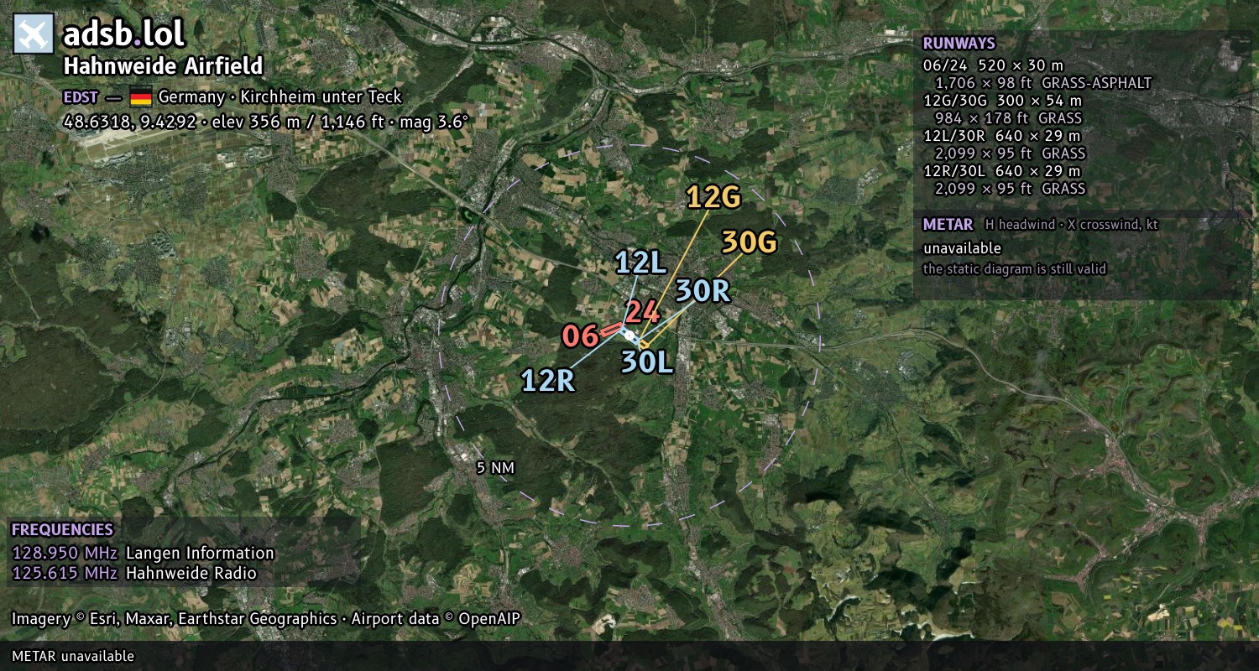Click the METAR 'unavailable' value
This screenshot has width=1259, height=671.
point(962,249)
